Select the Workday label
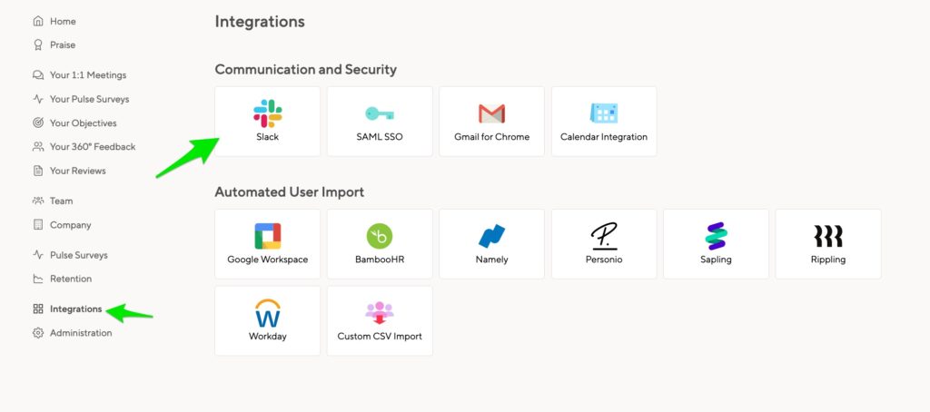 pos(268,336)
